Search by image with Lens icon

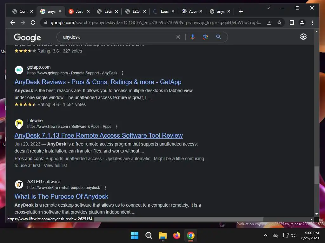pos(205,37)
